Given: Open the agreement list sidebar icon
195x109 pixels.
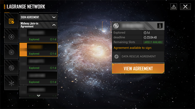Looking at the screenshot, I should (11, 20).
